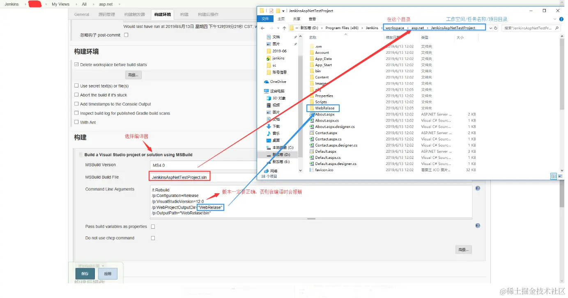Select 本地磁盘 (C:) drive
The image size is (568, 298).
(x=280, y=147)
